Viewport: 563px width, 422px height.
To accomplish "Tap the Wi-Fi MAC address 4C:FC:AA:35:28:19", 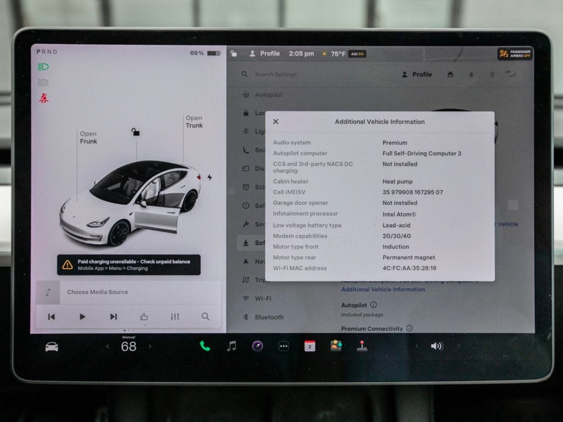I will coord(409,268).
